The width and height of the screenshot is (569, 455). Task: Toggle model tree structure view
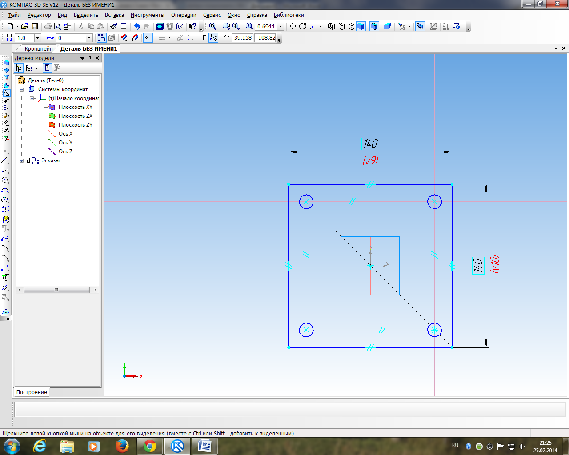[18, 68]
